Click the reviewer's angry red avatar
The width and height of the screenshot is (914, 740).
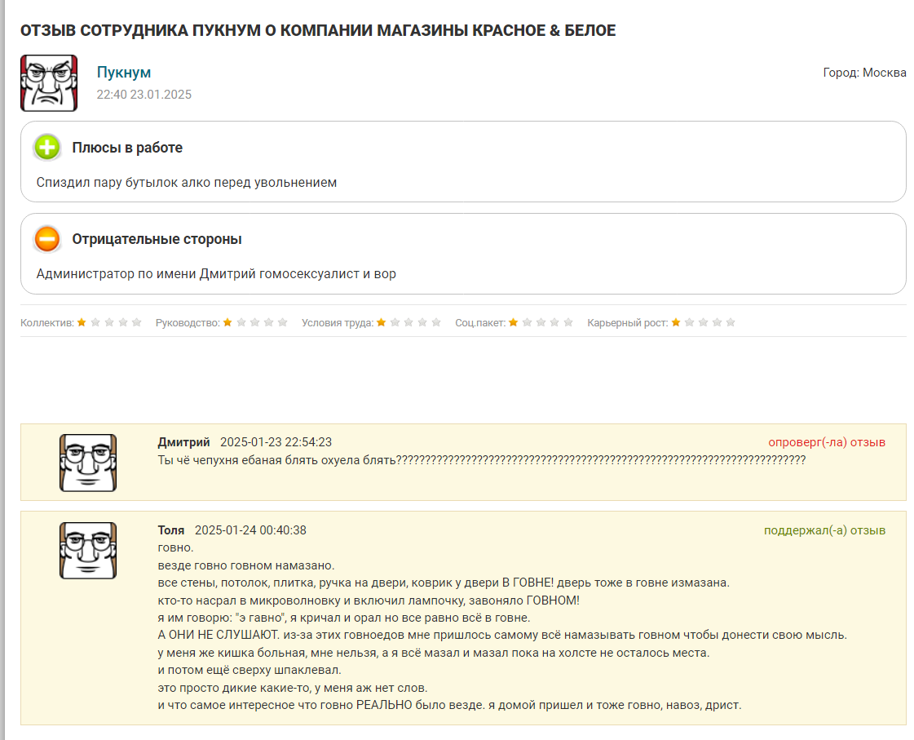[49, 83]
